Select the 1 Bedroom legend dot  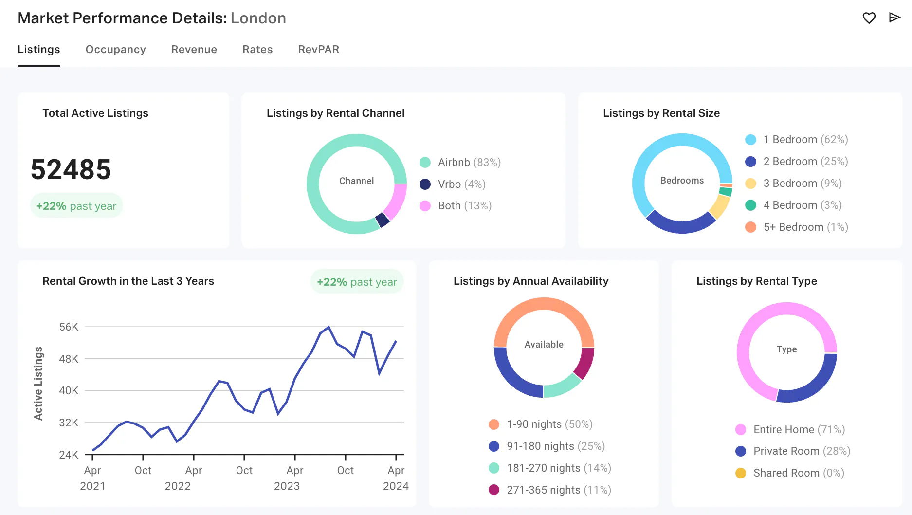click(x=750, y=140)
